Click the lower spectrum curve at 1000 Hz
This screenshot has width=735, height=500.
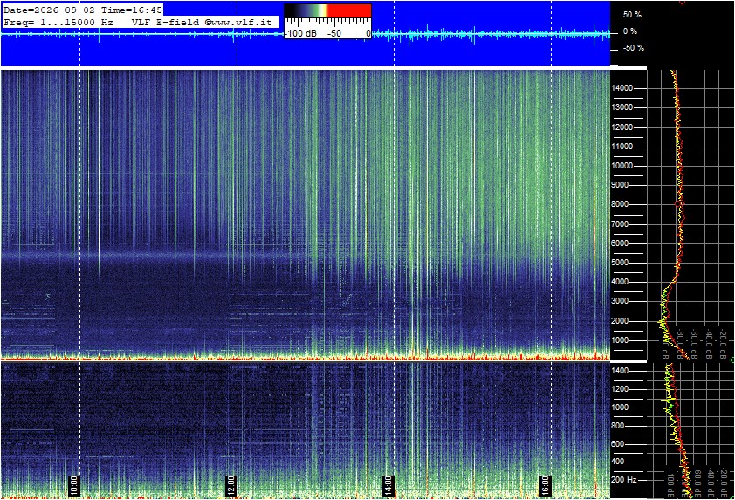670,408
